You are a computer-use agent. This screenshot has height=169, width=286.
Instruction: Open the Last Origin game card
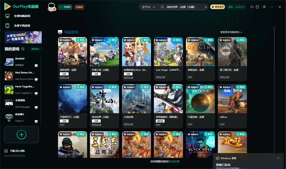[168, 59]
